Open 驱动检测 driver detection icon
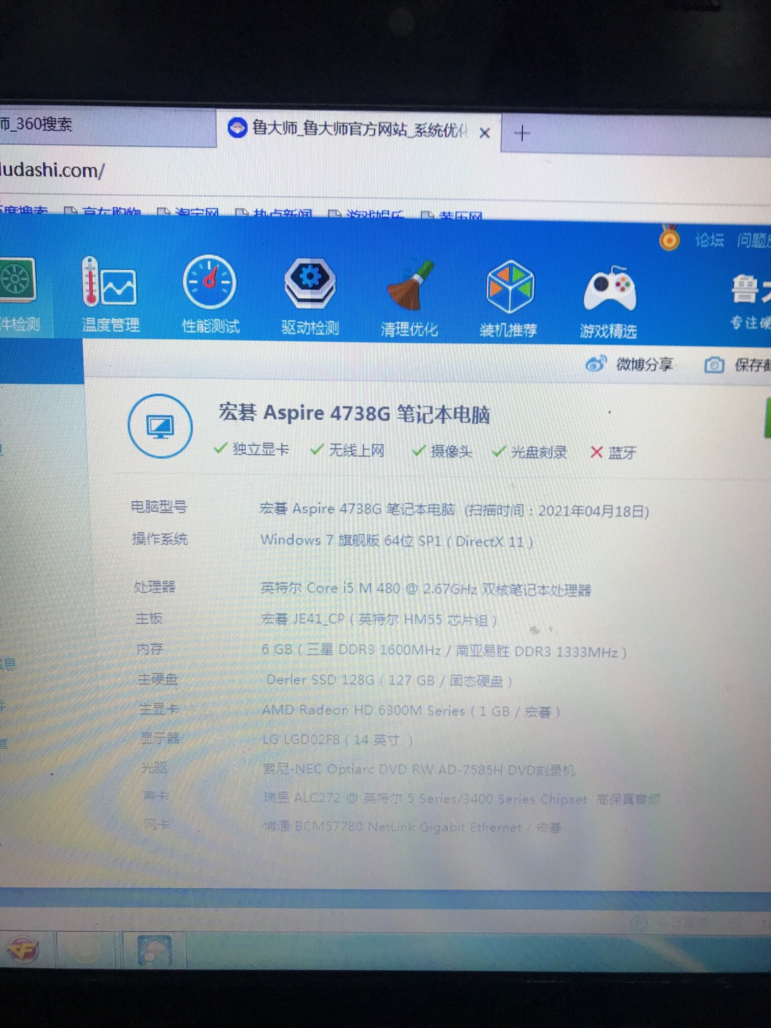Viewport: 771px width, 1028px height. click(310, 282)
